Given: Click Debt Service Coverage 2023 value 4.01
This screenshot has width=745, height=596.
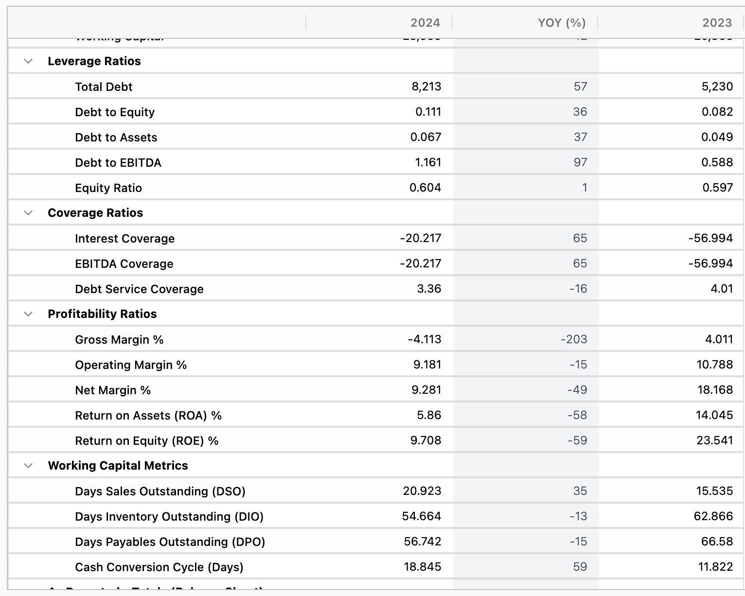Looking at the screenshot, I should click(721, 289).
